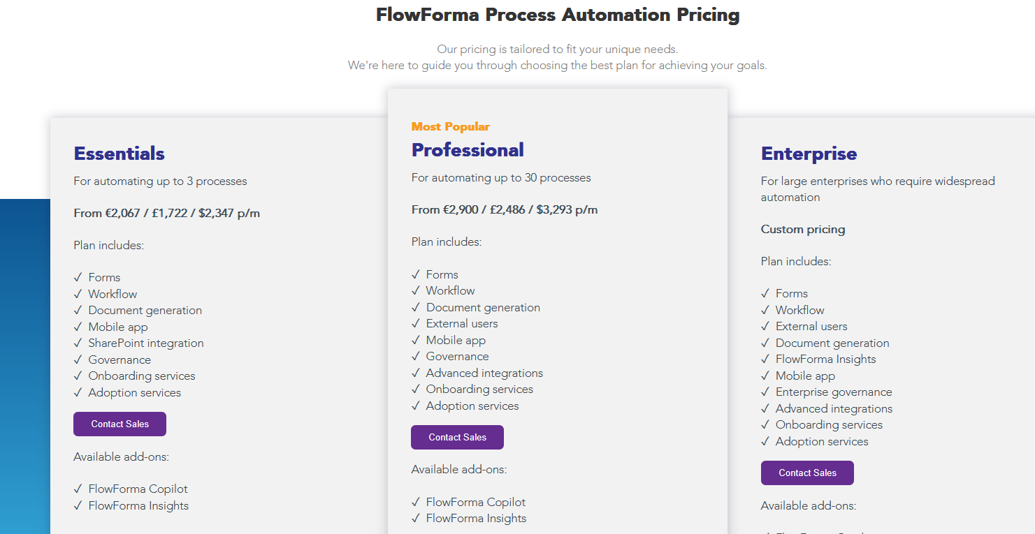Image resolution: width=1035 pixels, height=534 pixels.
Task: Click the checkmark next to Onboarding services in Enterprise
Action: coord(765,424)
